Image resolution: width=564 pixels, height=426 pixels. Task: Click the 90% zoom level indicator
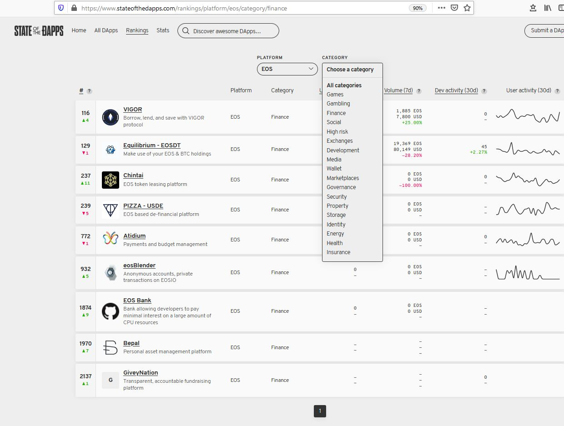point(417,8)
